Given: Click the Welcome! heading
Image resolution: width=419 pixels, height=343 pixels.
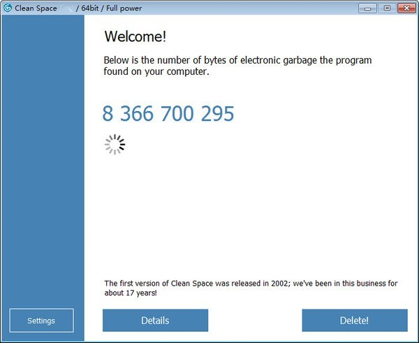Looking at the screenshot, I should coord(135,36).
